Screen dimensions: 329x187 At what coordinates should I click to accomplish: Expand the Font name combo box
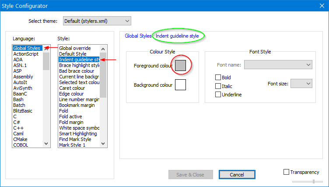point(278,65)
